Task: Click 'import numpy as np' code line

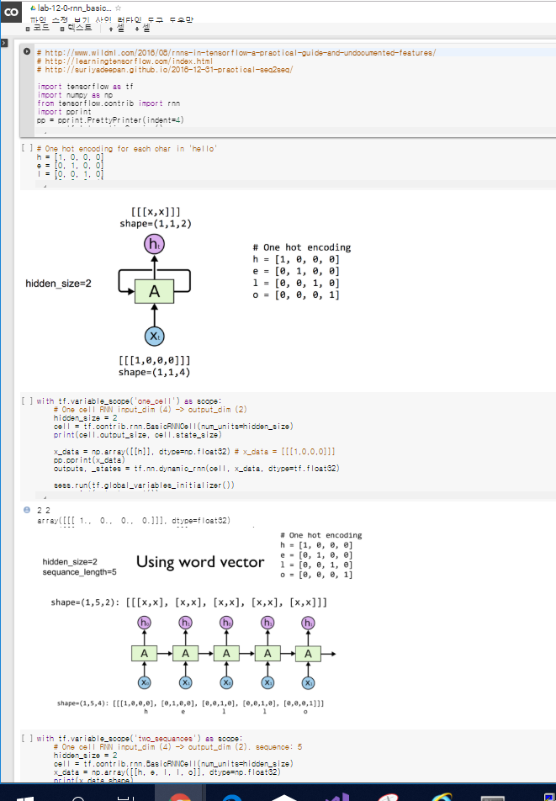Action: 75,95
